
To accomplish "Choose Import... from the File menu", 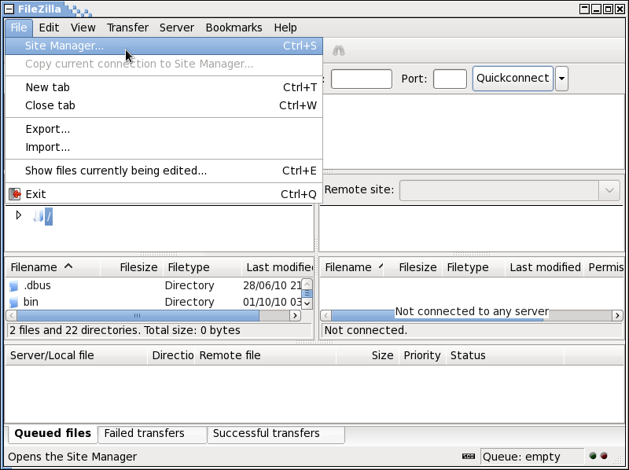I will tap(164, 147).
